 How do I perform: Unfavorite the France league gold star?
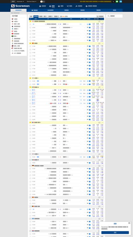[x=30, y=123]
